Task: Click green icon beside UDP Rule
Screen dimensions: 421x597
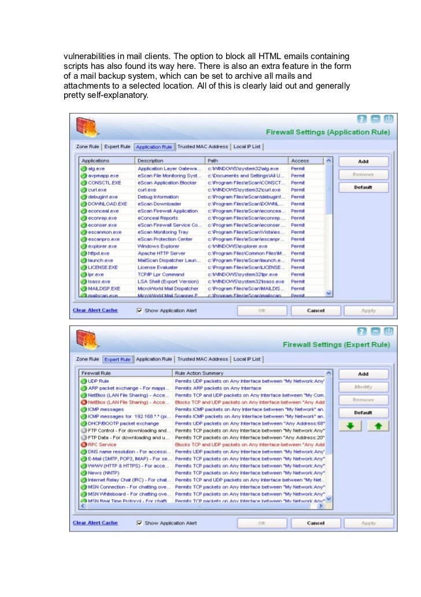Action: 84,381
